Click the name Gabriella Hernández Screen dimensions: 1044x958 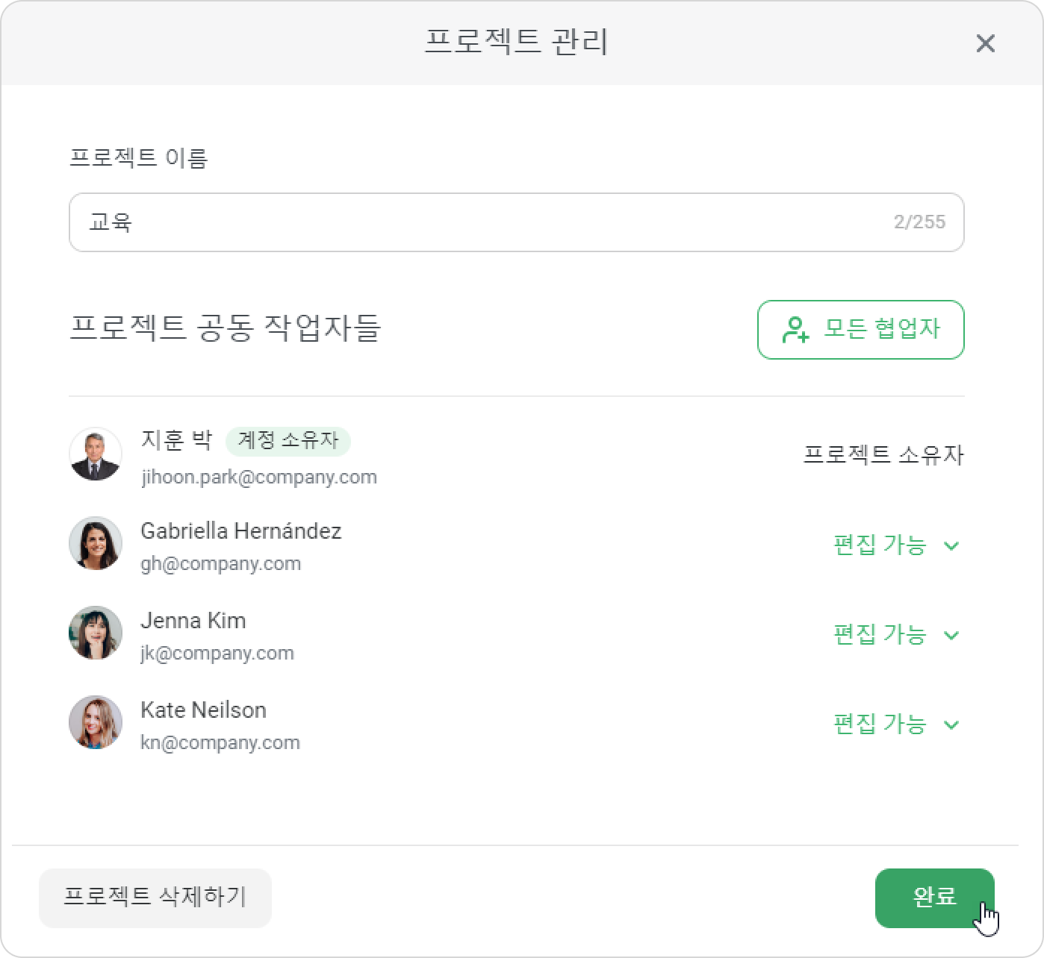click(x=241, y=531)
